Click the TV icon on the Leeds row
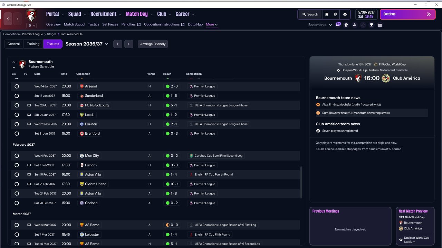Screen dimensions: 442x248 pyautogui.click(x=29, y=115)
